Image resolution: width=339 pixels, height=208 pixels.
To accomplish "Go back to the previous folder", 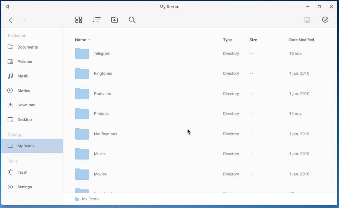I will (10, 20).
